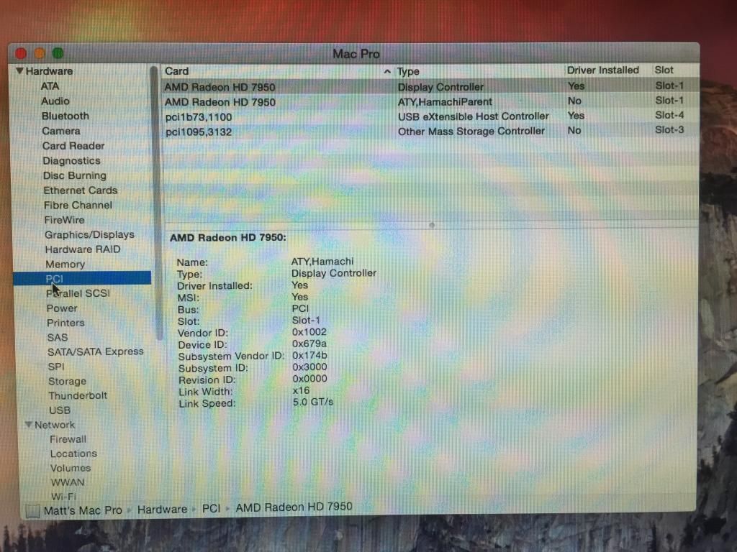Screen dimensions: 737x552
Task: Select Firewall under Network
Action: coord(68,439)
